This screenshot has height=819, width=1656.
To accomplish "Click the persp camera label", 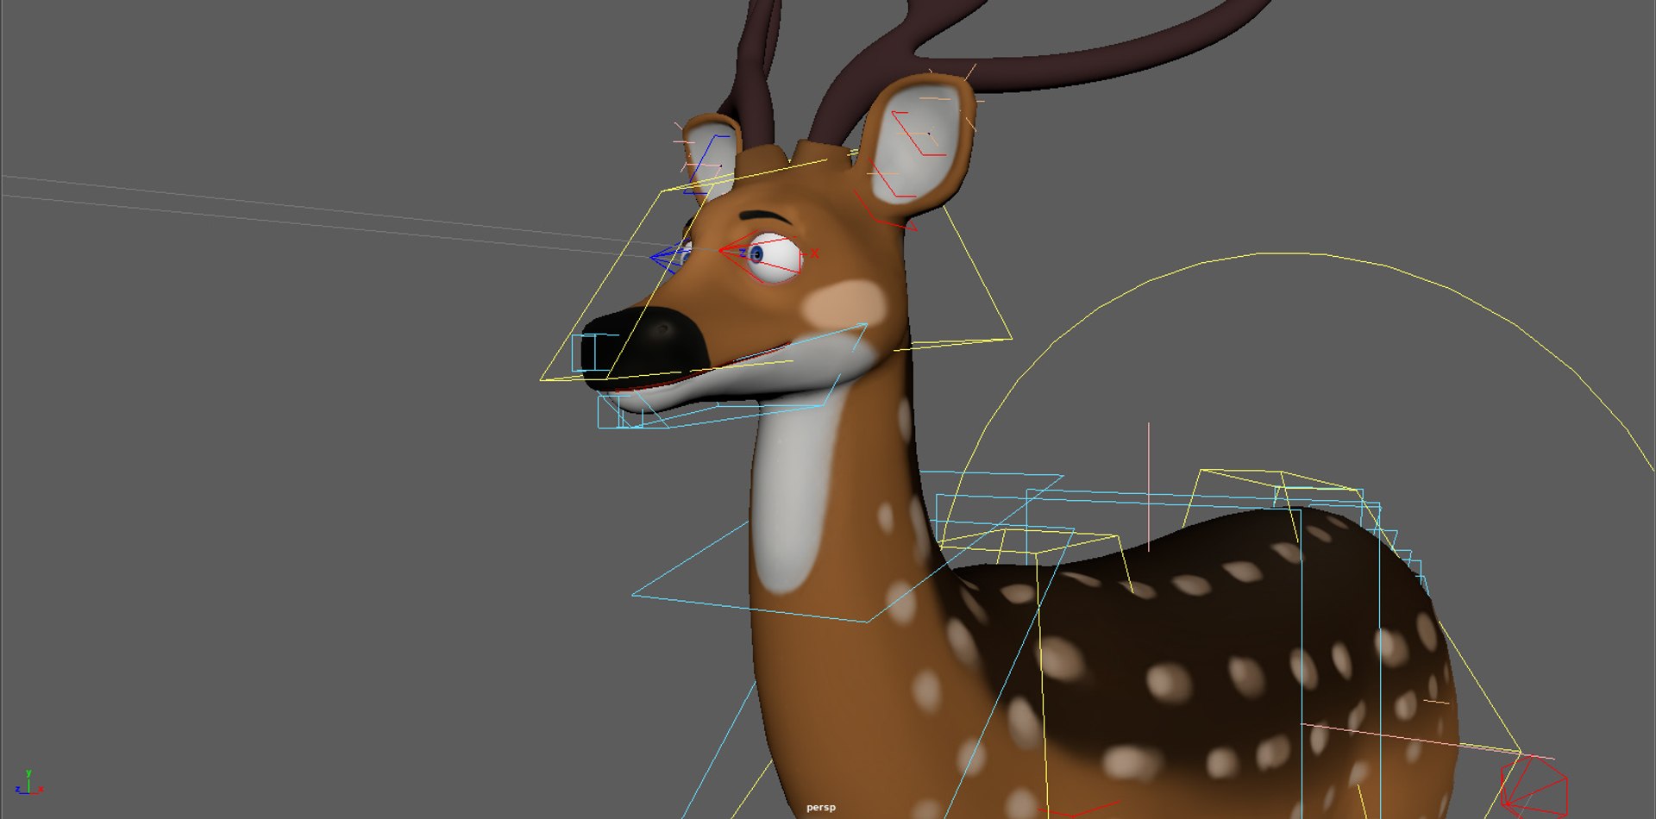I will pyautogui.click(x=821, y=808).
